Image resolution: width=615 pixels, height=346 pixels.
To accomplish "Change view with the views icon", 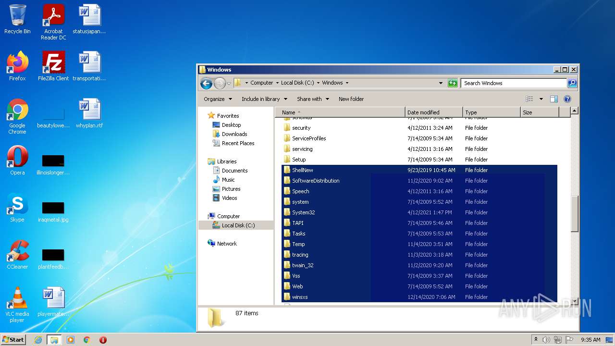I will [x=529, y=99].
